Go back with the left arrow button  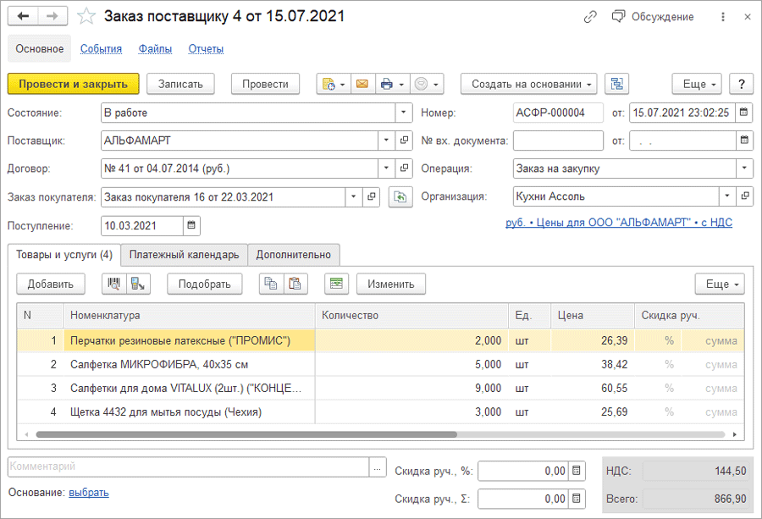click(x=23, y=16)
